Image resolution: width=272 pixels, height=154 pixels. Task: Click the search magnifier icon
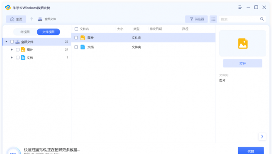[262, 19]
